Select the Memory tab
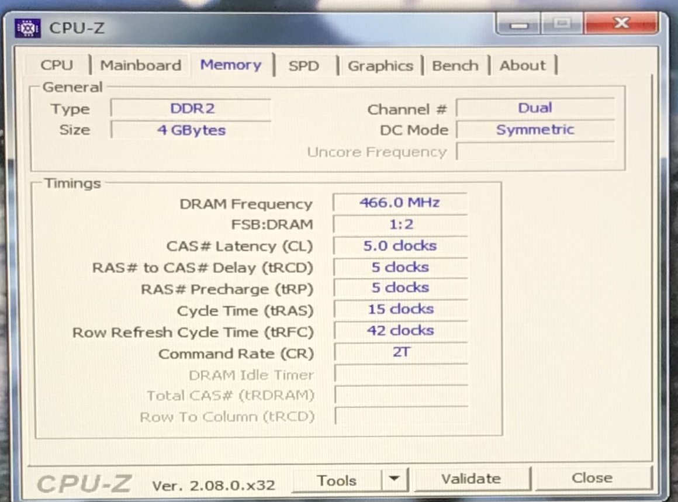The width and height of the screenshot is (678, 502). pyautogui.click(x=231, y=65)
